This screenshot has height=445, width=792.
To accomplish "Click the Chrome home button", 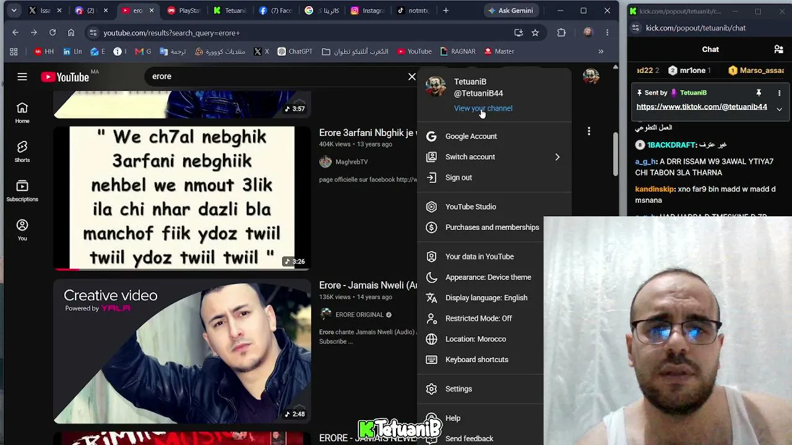I will (x=71, y=33).
